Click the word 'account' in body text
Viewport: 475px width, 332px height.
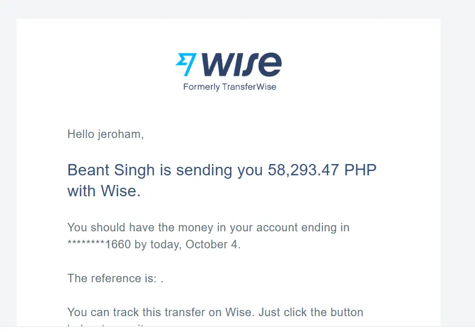click(277, 227)
